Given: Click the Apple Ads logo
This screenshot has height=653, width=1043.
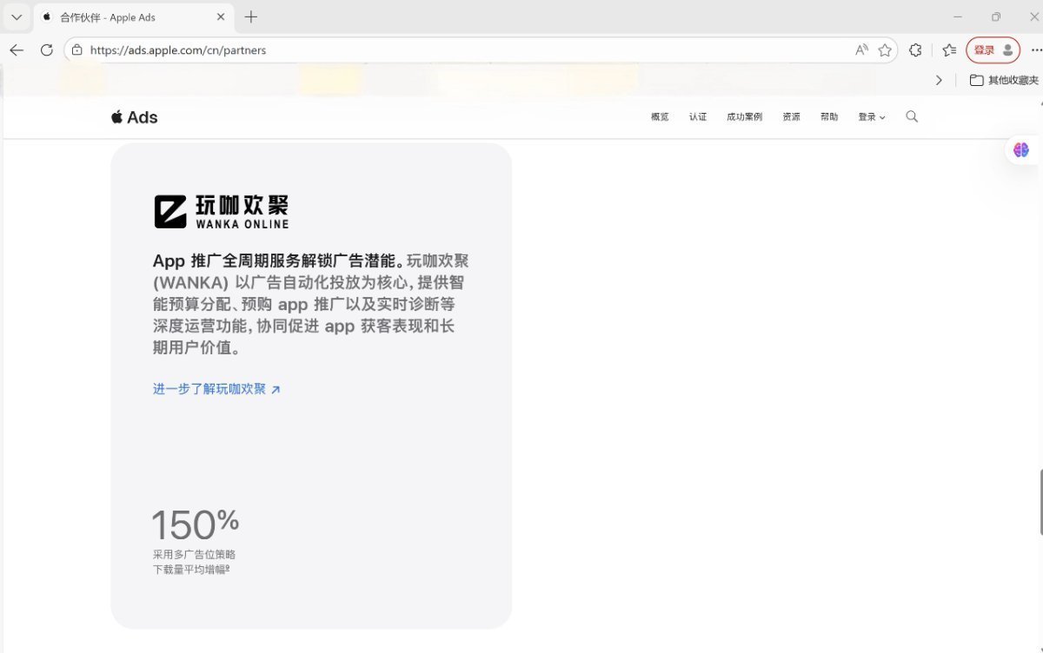Looking at the screenshot, I should [134, 117].
